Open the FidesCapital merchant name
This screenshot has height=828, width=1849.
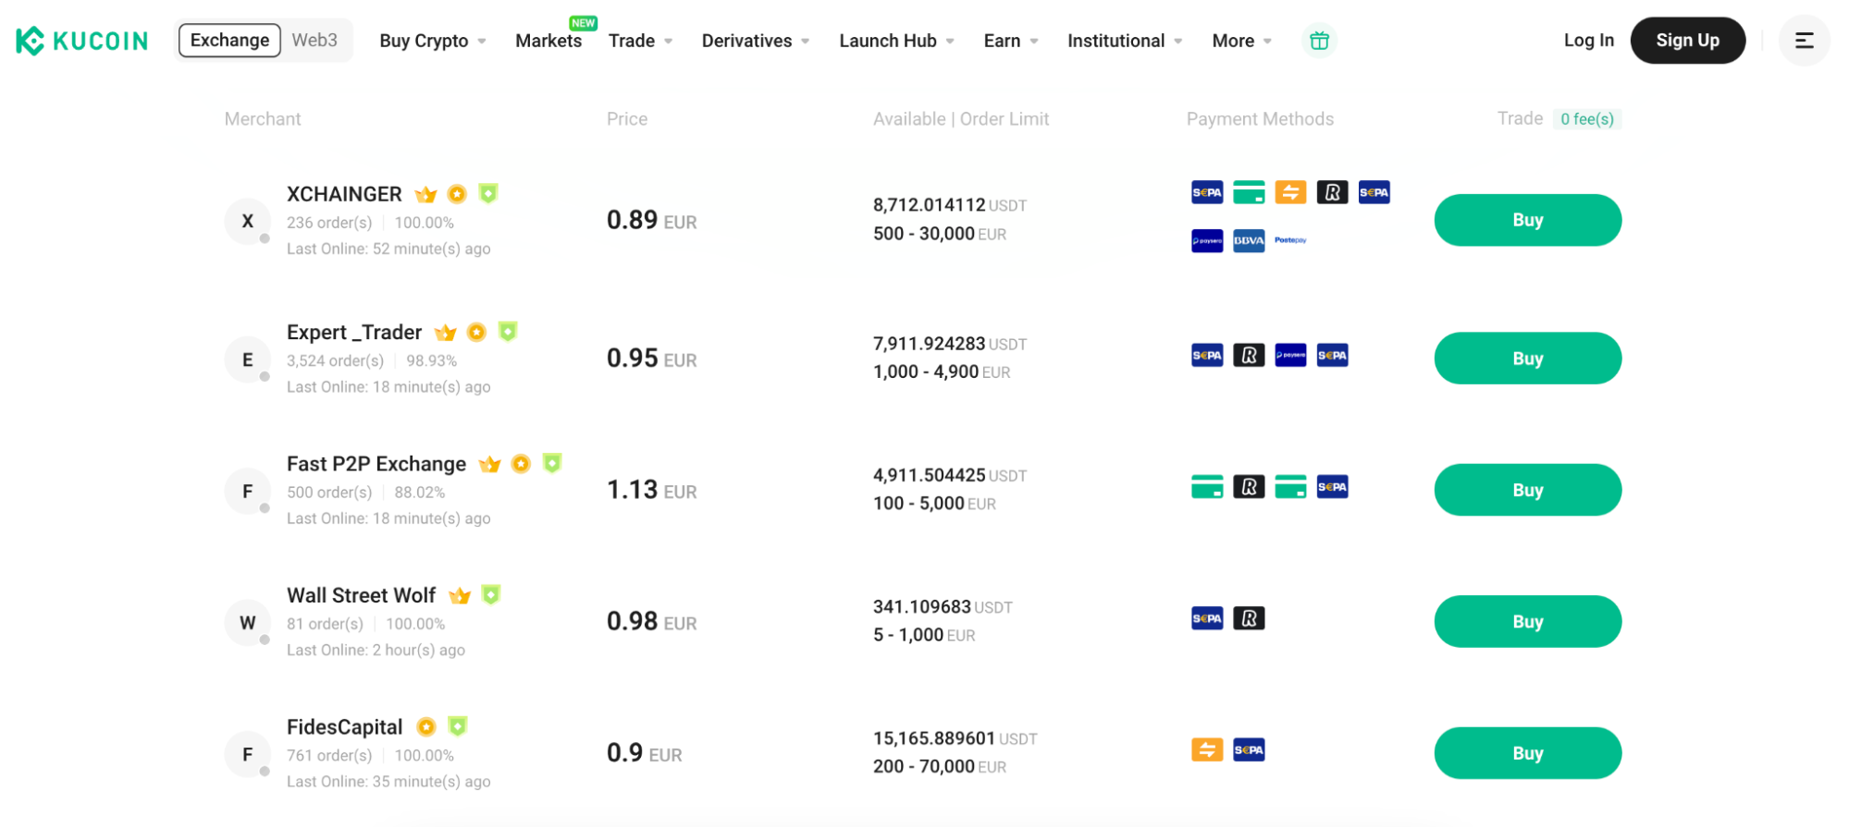pos(344,727)
